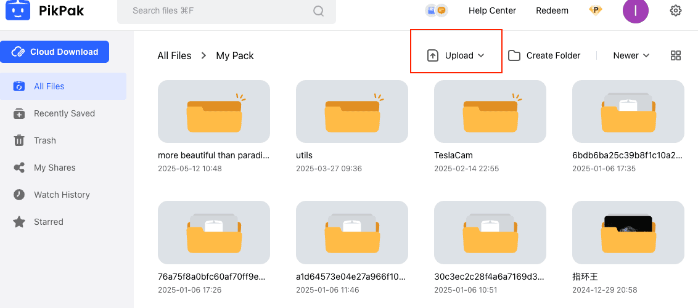The image size is (698, 308).
Task: Click the date 2025-01-06 10:51
Action: click(466, 290)
